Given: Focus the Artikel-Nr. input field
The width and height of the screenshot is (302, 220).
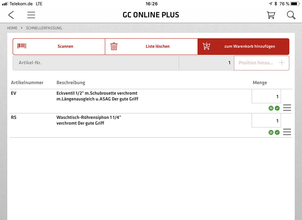Looking at the screenshot, I should [x=96, y=63].
